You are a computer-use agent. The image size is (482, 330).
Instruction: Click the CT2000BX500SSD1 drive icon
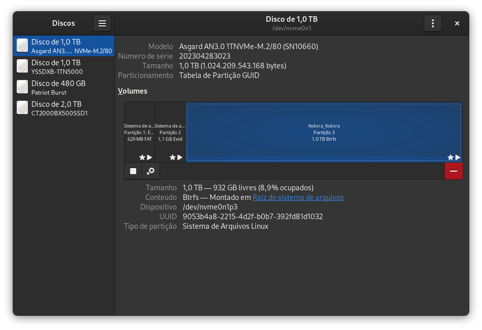click(22, 107)
